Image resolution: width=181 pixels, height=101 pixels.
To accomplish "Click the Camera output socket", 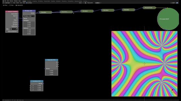I will (x=18, y=22).
